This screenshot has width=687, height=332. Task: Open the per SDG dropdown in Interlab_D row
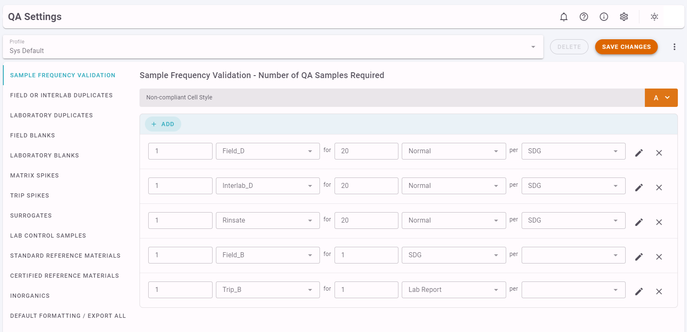pyautogui.click(x=573, y=186)
